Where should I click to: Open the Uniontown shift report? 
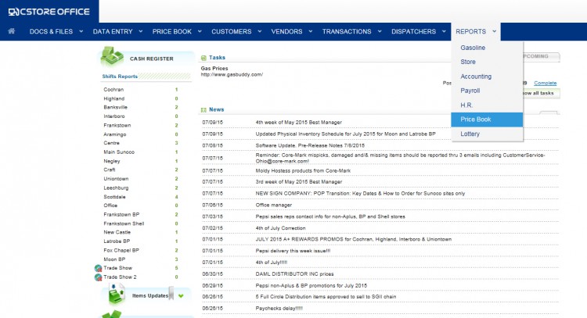click(x=116, y=179)
